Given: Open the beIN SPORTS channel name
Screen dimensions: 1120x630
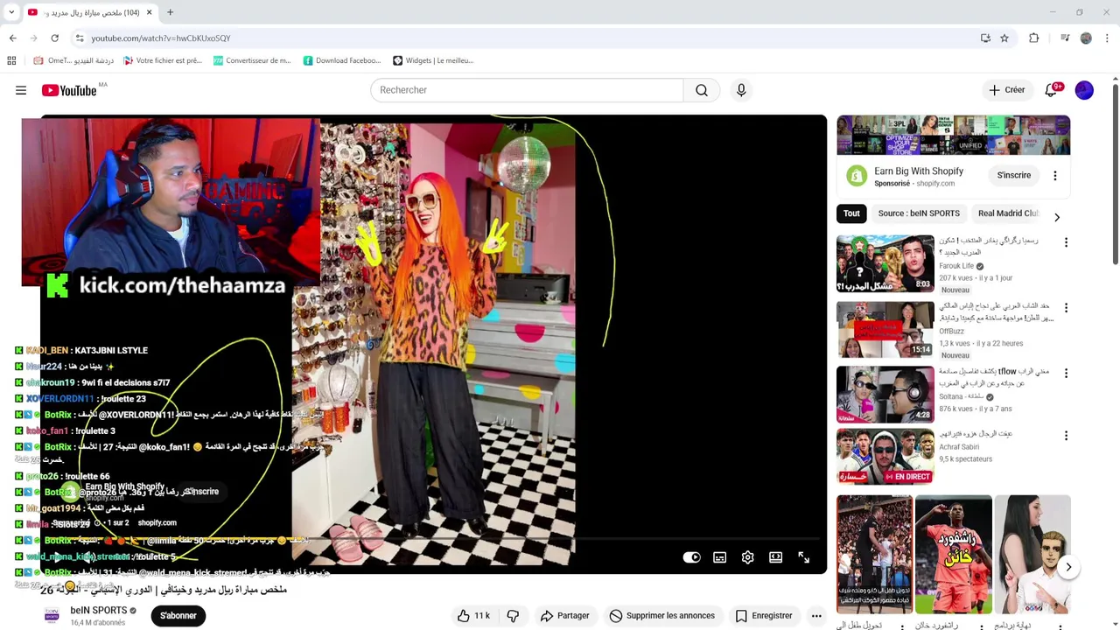Looking at the screenshot, I should 99,611.
